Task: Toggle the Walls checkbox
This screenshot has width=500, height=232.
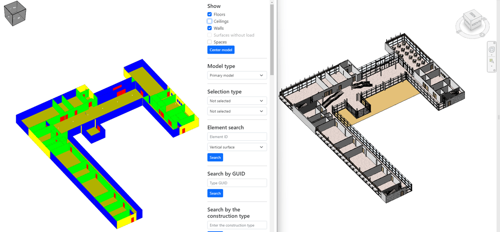Action: click(x=209, y=28)
